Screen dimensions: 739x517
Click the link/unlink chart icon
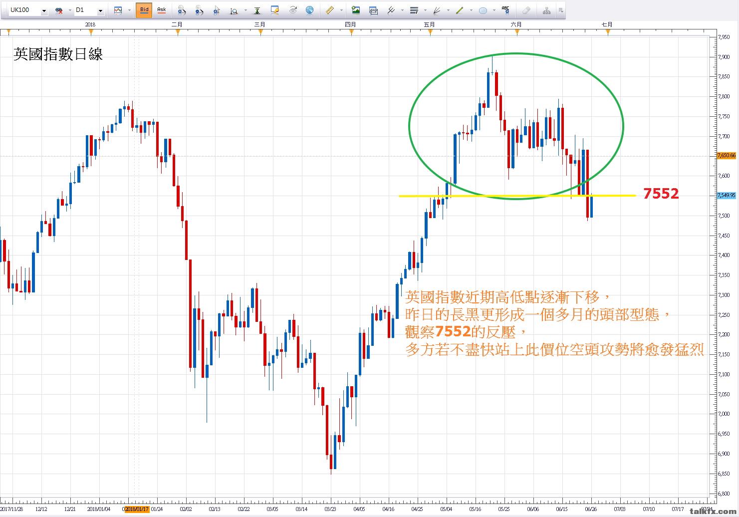(x=59, y=10)
